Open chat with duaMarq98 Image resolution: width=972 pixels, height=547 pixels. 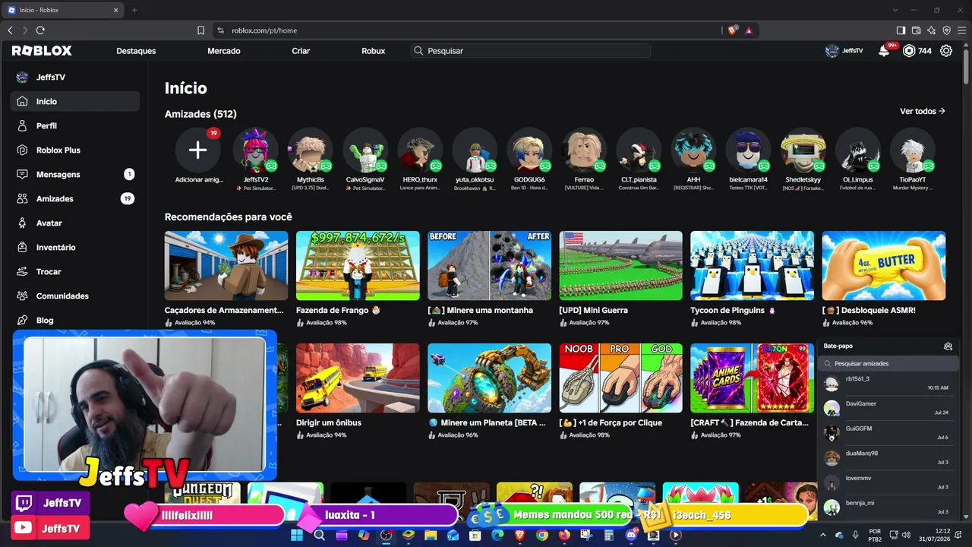[x=887, y=457]
